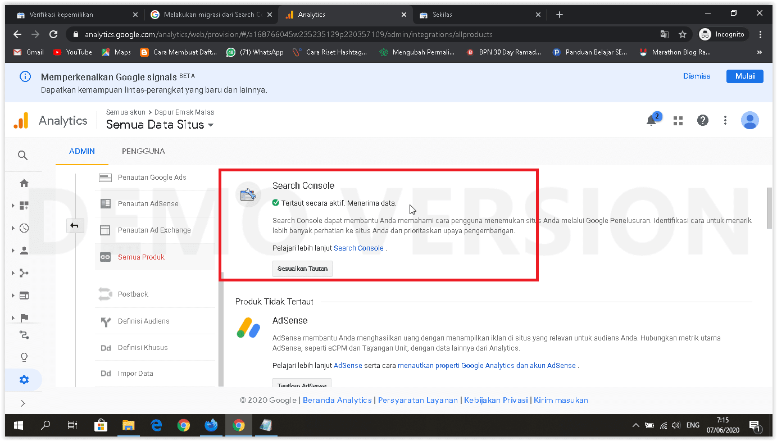Open Audience person icon in sidebar
The image size is (777, 441).
[24, 251]
